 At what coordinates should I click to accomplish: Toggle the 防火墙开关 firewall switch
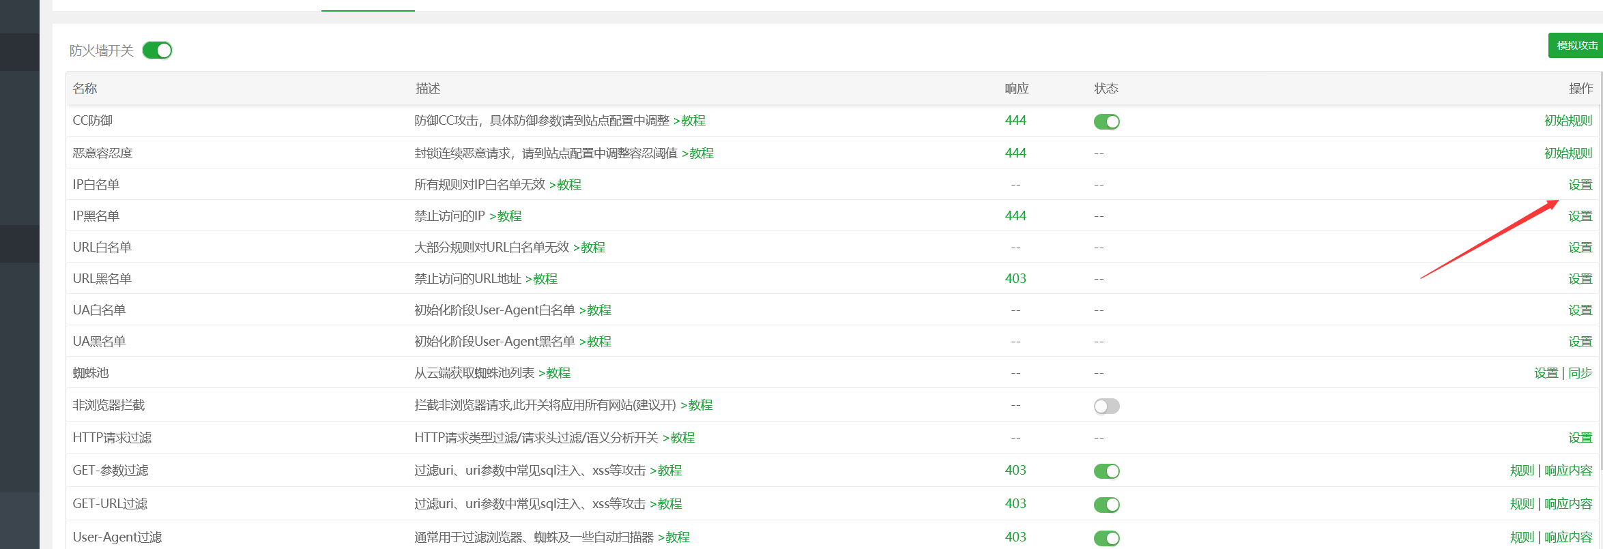(157, 50)
